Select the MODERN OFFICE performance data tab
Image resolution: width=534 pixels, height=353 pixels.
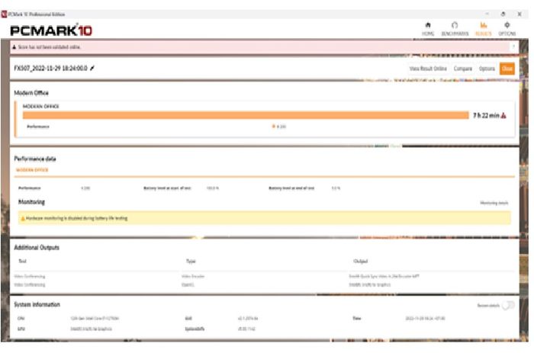pos(32,170)
